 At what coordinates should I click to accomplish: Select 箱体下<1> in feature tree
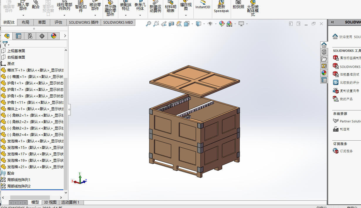(x=32, y=70)
